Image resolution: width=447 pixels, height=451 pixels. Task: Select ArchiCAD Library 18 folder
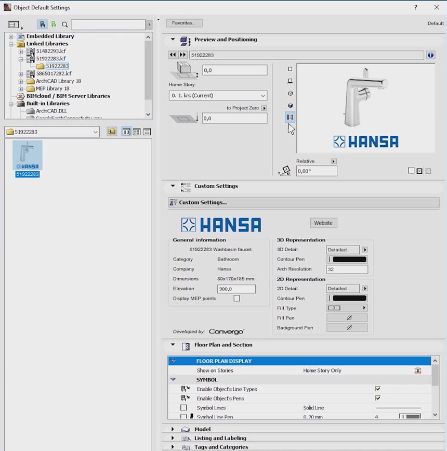(x=58, y=81)
